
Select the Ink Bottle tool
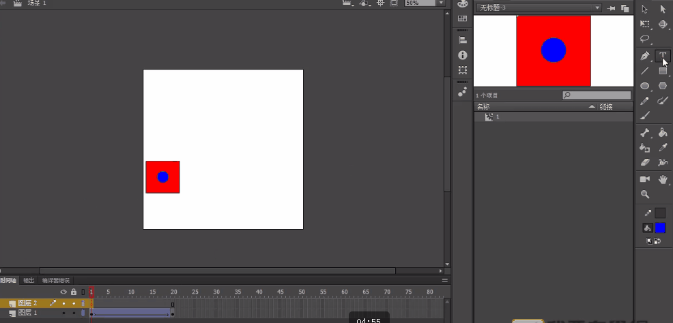click(x=644, y=148)
